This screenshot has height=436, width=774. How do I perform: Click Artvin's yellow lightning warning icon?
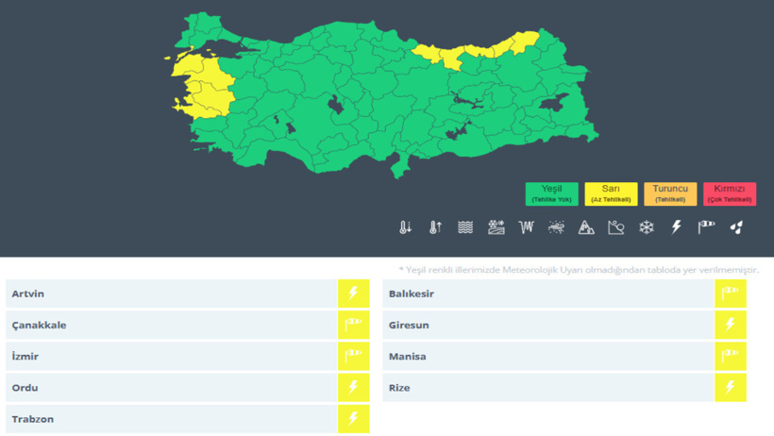pos(353,293)
